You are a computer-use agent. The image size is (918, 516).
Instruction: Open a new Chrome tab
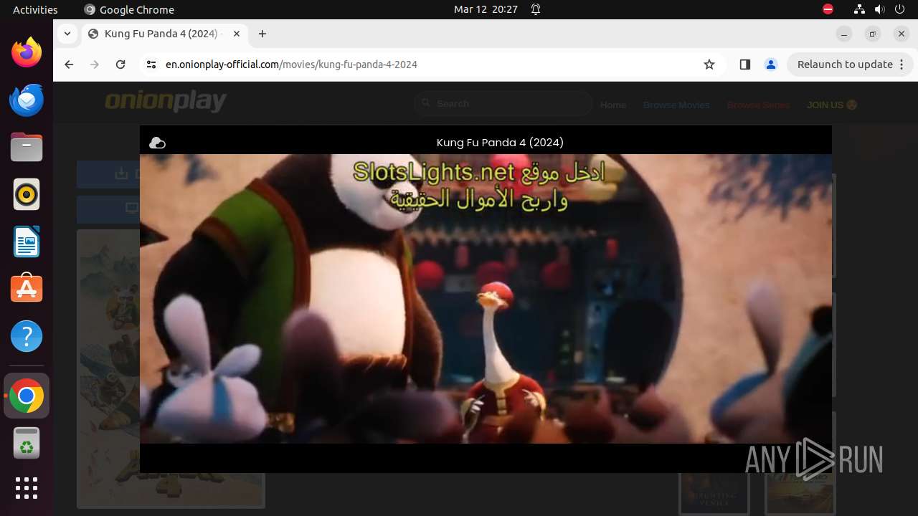pyautogui.click(x=262, y=34)
